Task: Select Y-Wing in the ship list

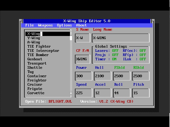Action: click(x=48, y=38)
